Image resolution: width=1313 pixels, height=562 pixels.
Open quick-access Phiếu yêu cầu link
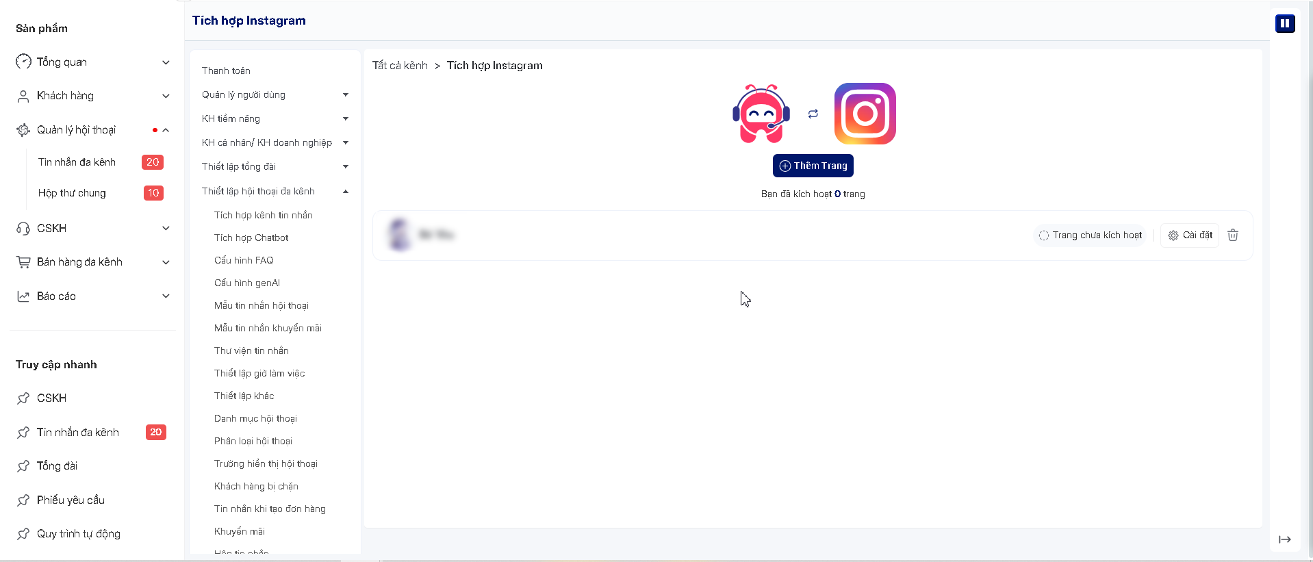coord(71,500)
